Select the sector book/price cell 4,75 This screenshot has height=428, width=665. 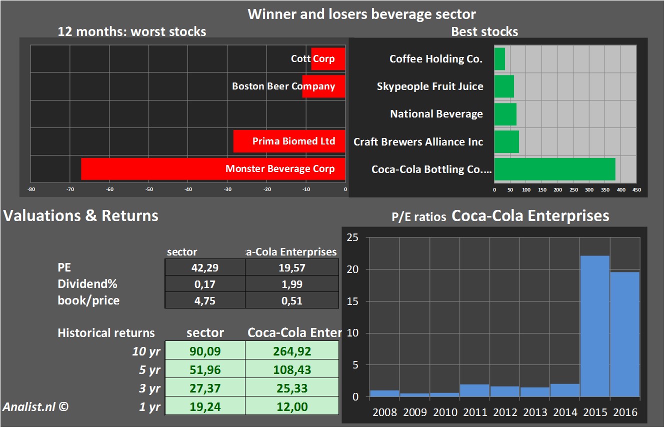pos(205,300)
